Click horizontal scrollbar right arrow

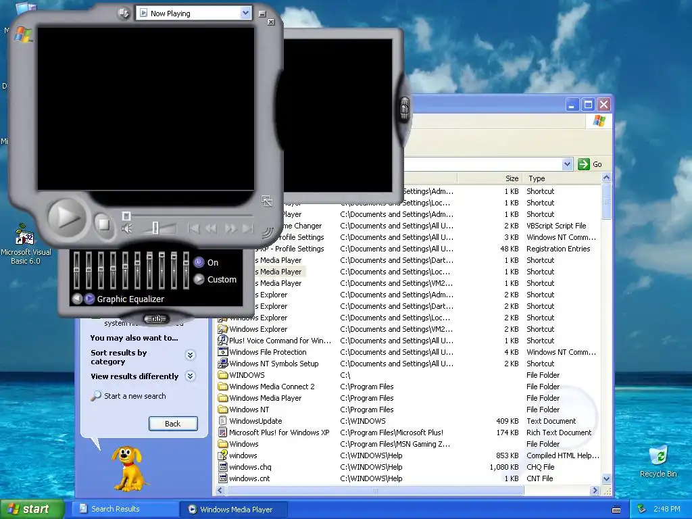tap(595, 491)
